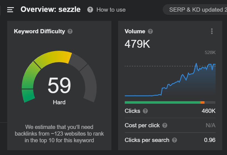The height and width of the screenshot is (155, 227).
Task: Click the Clicks per search label
Action: coord(147,140)
